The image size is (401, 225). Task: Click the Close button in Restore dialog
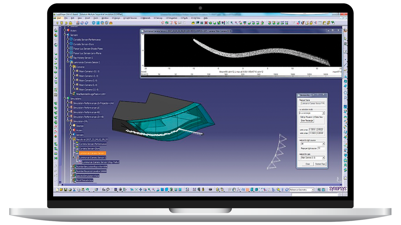pos(308,164)
